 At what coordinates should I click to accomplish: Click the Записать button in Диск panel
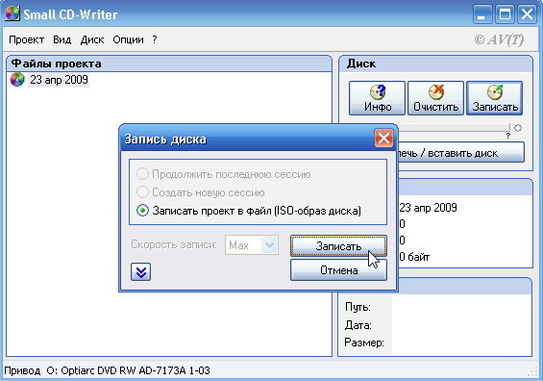point(495,98)
